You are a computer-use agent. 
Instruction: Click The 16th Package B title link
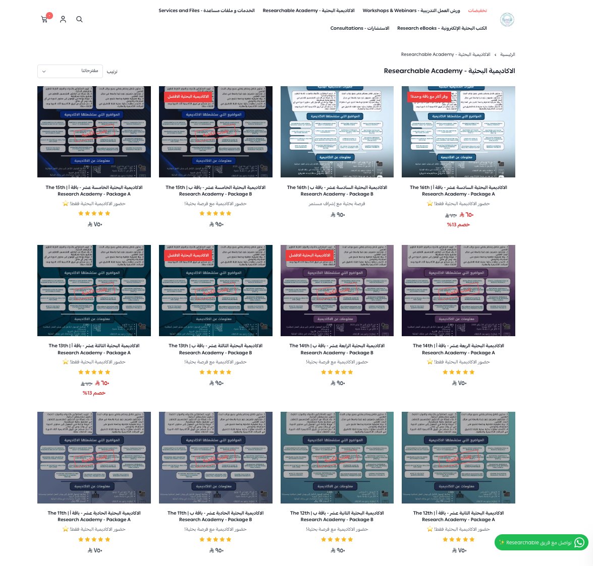click(x=337, y=191)
